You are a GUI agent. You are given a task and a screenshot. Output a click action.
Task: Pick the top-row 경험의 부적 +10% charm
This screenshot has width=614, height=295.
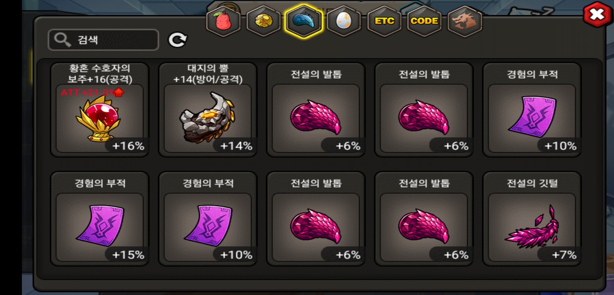[532, 110]
